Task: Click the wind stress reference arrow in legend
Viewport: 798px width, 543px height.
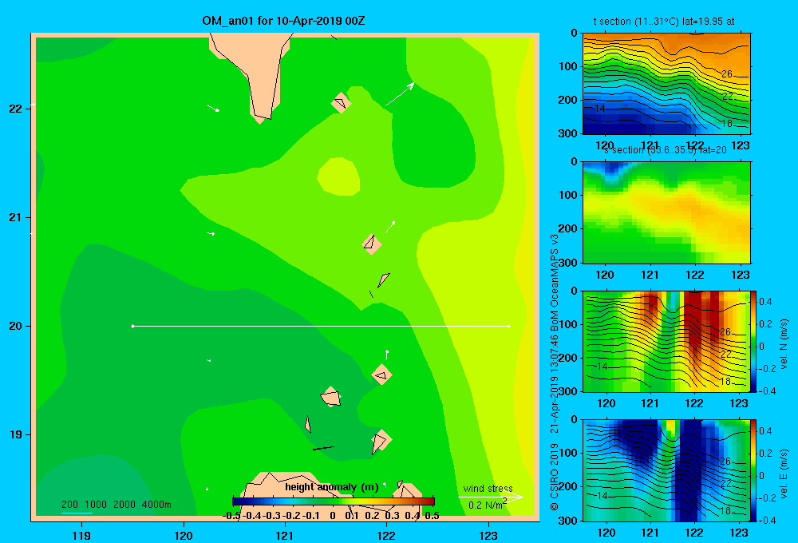Action: point(491,497)
